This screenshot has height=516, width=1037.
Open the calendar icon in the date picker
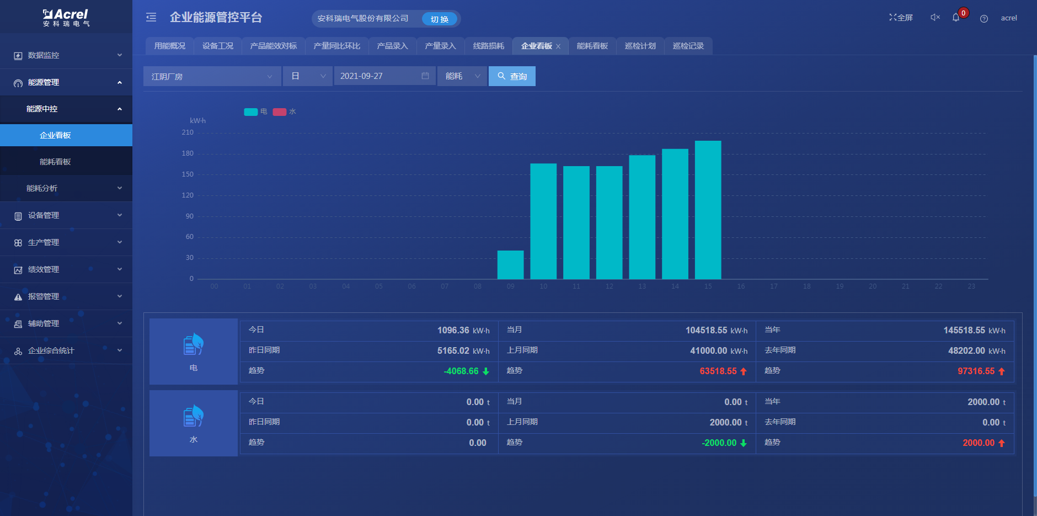tap(425, 76)
